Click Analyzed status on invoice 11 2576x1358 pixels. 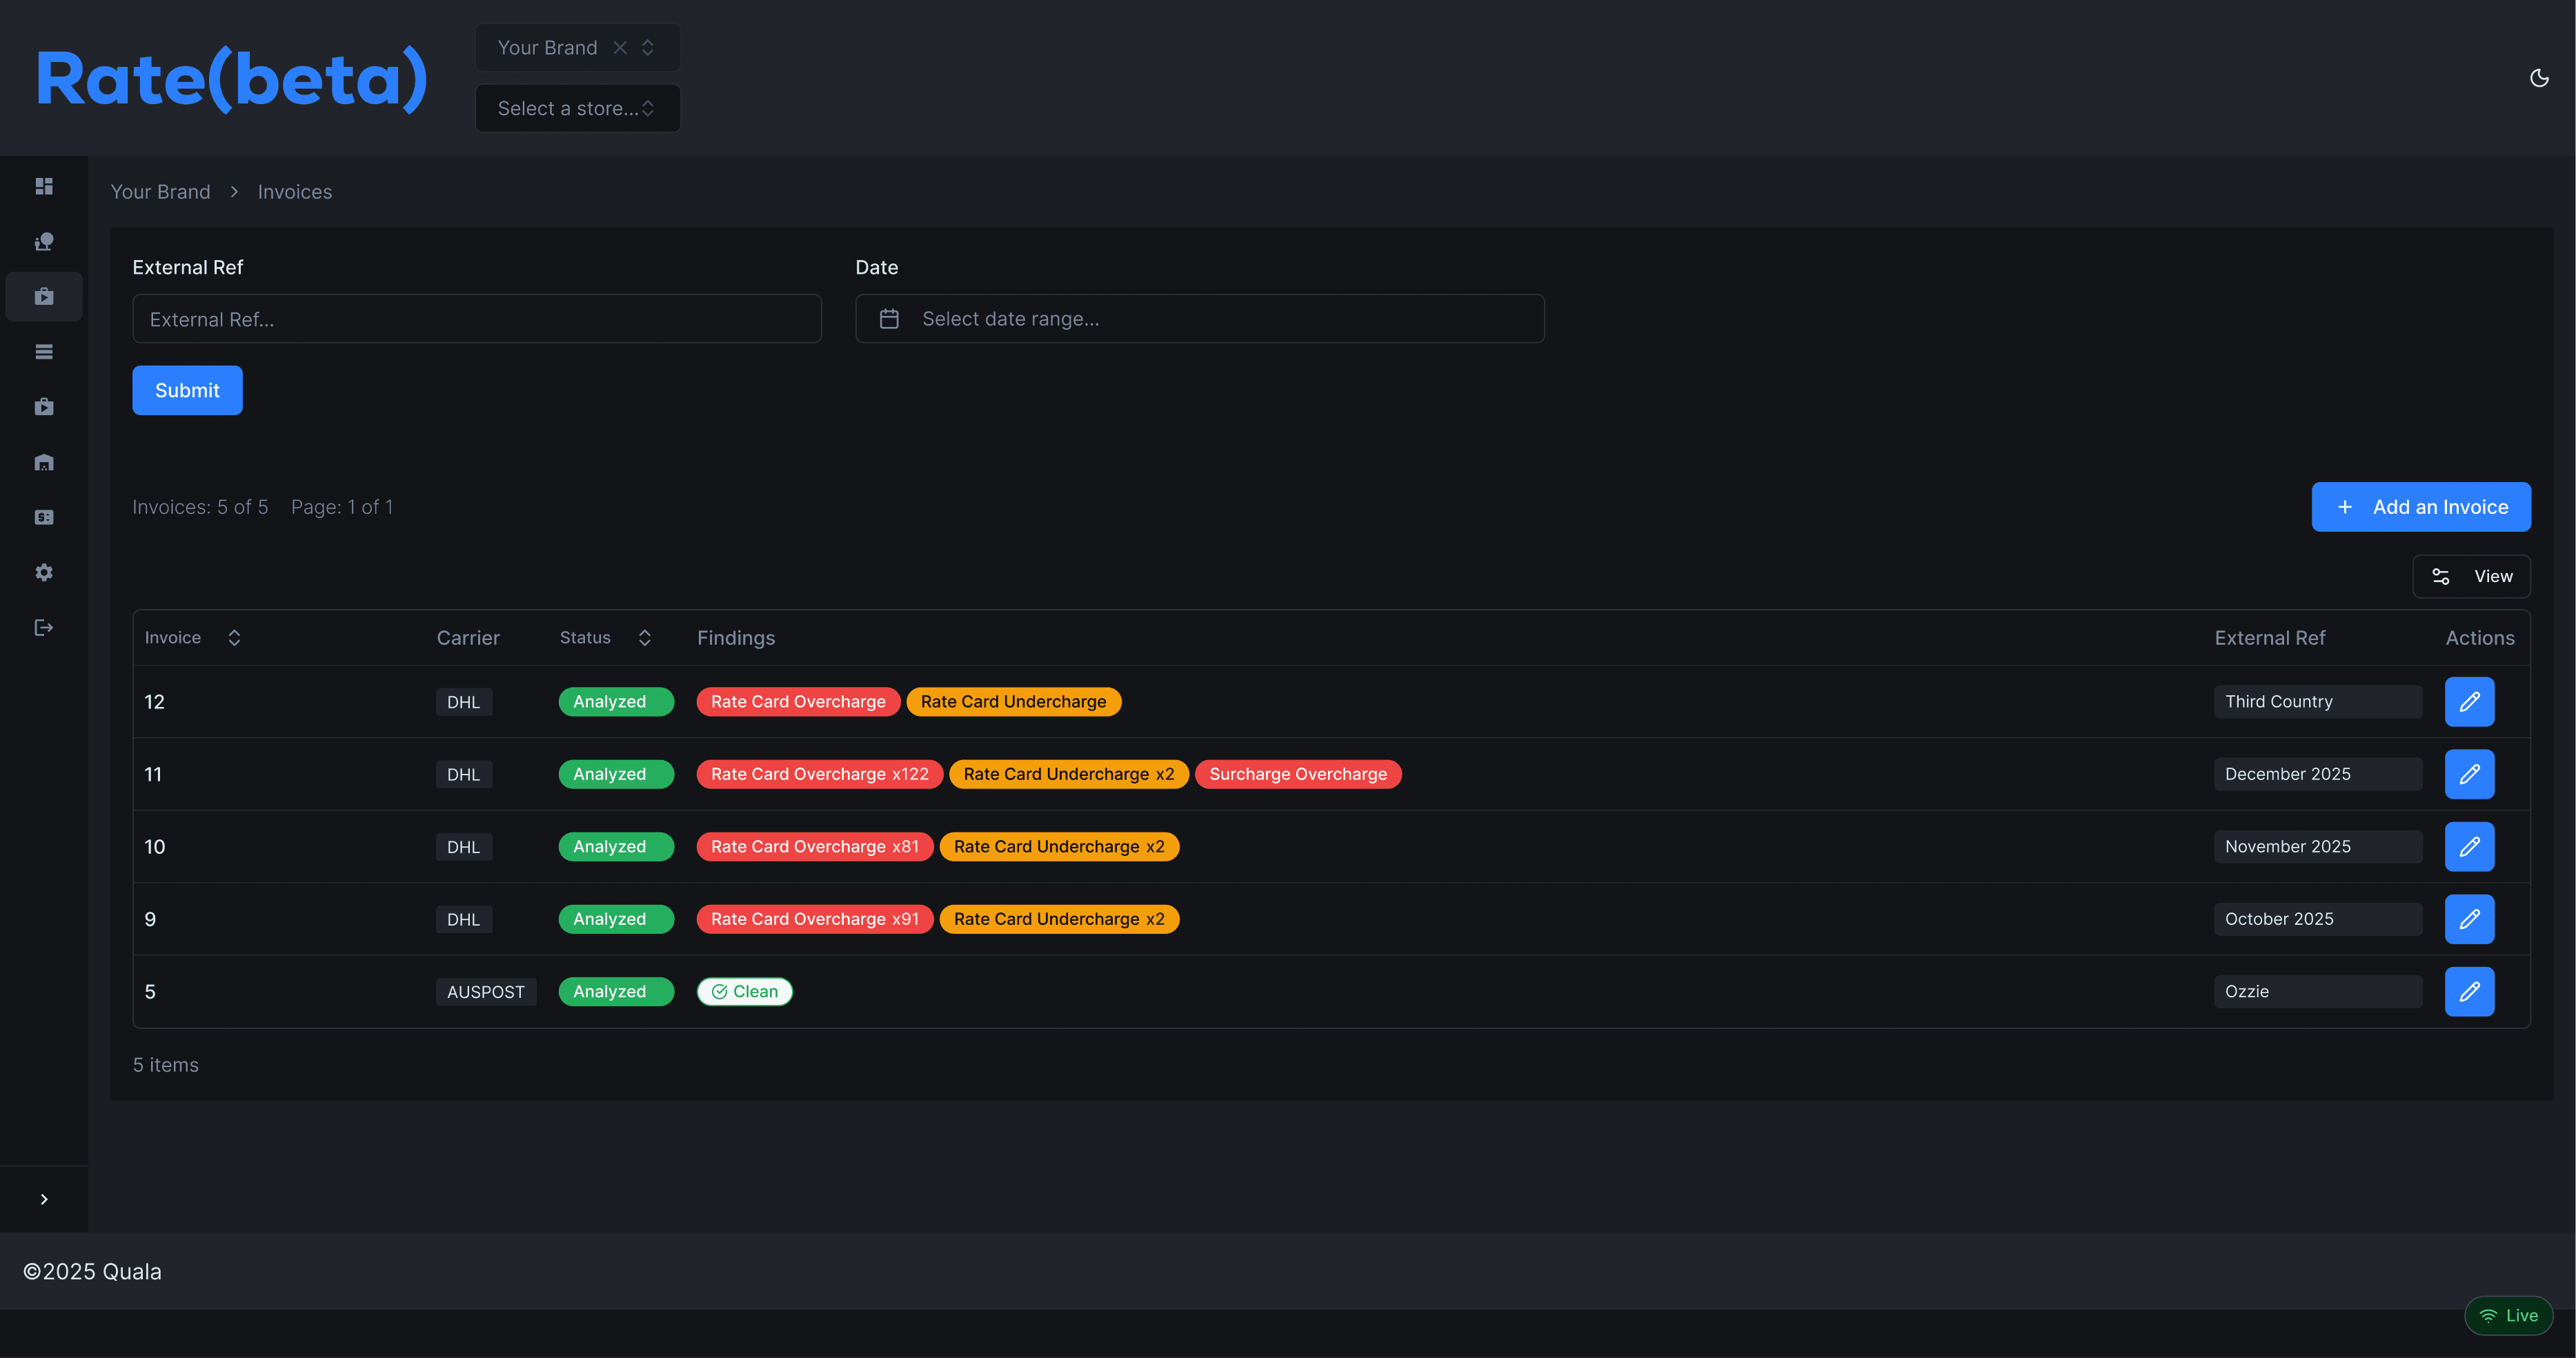[x=616, y=774]
